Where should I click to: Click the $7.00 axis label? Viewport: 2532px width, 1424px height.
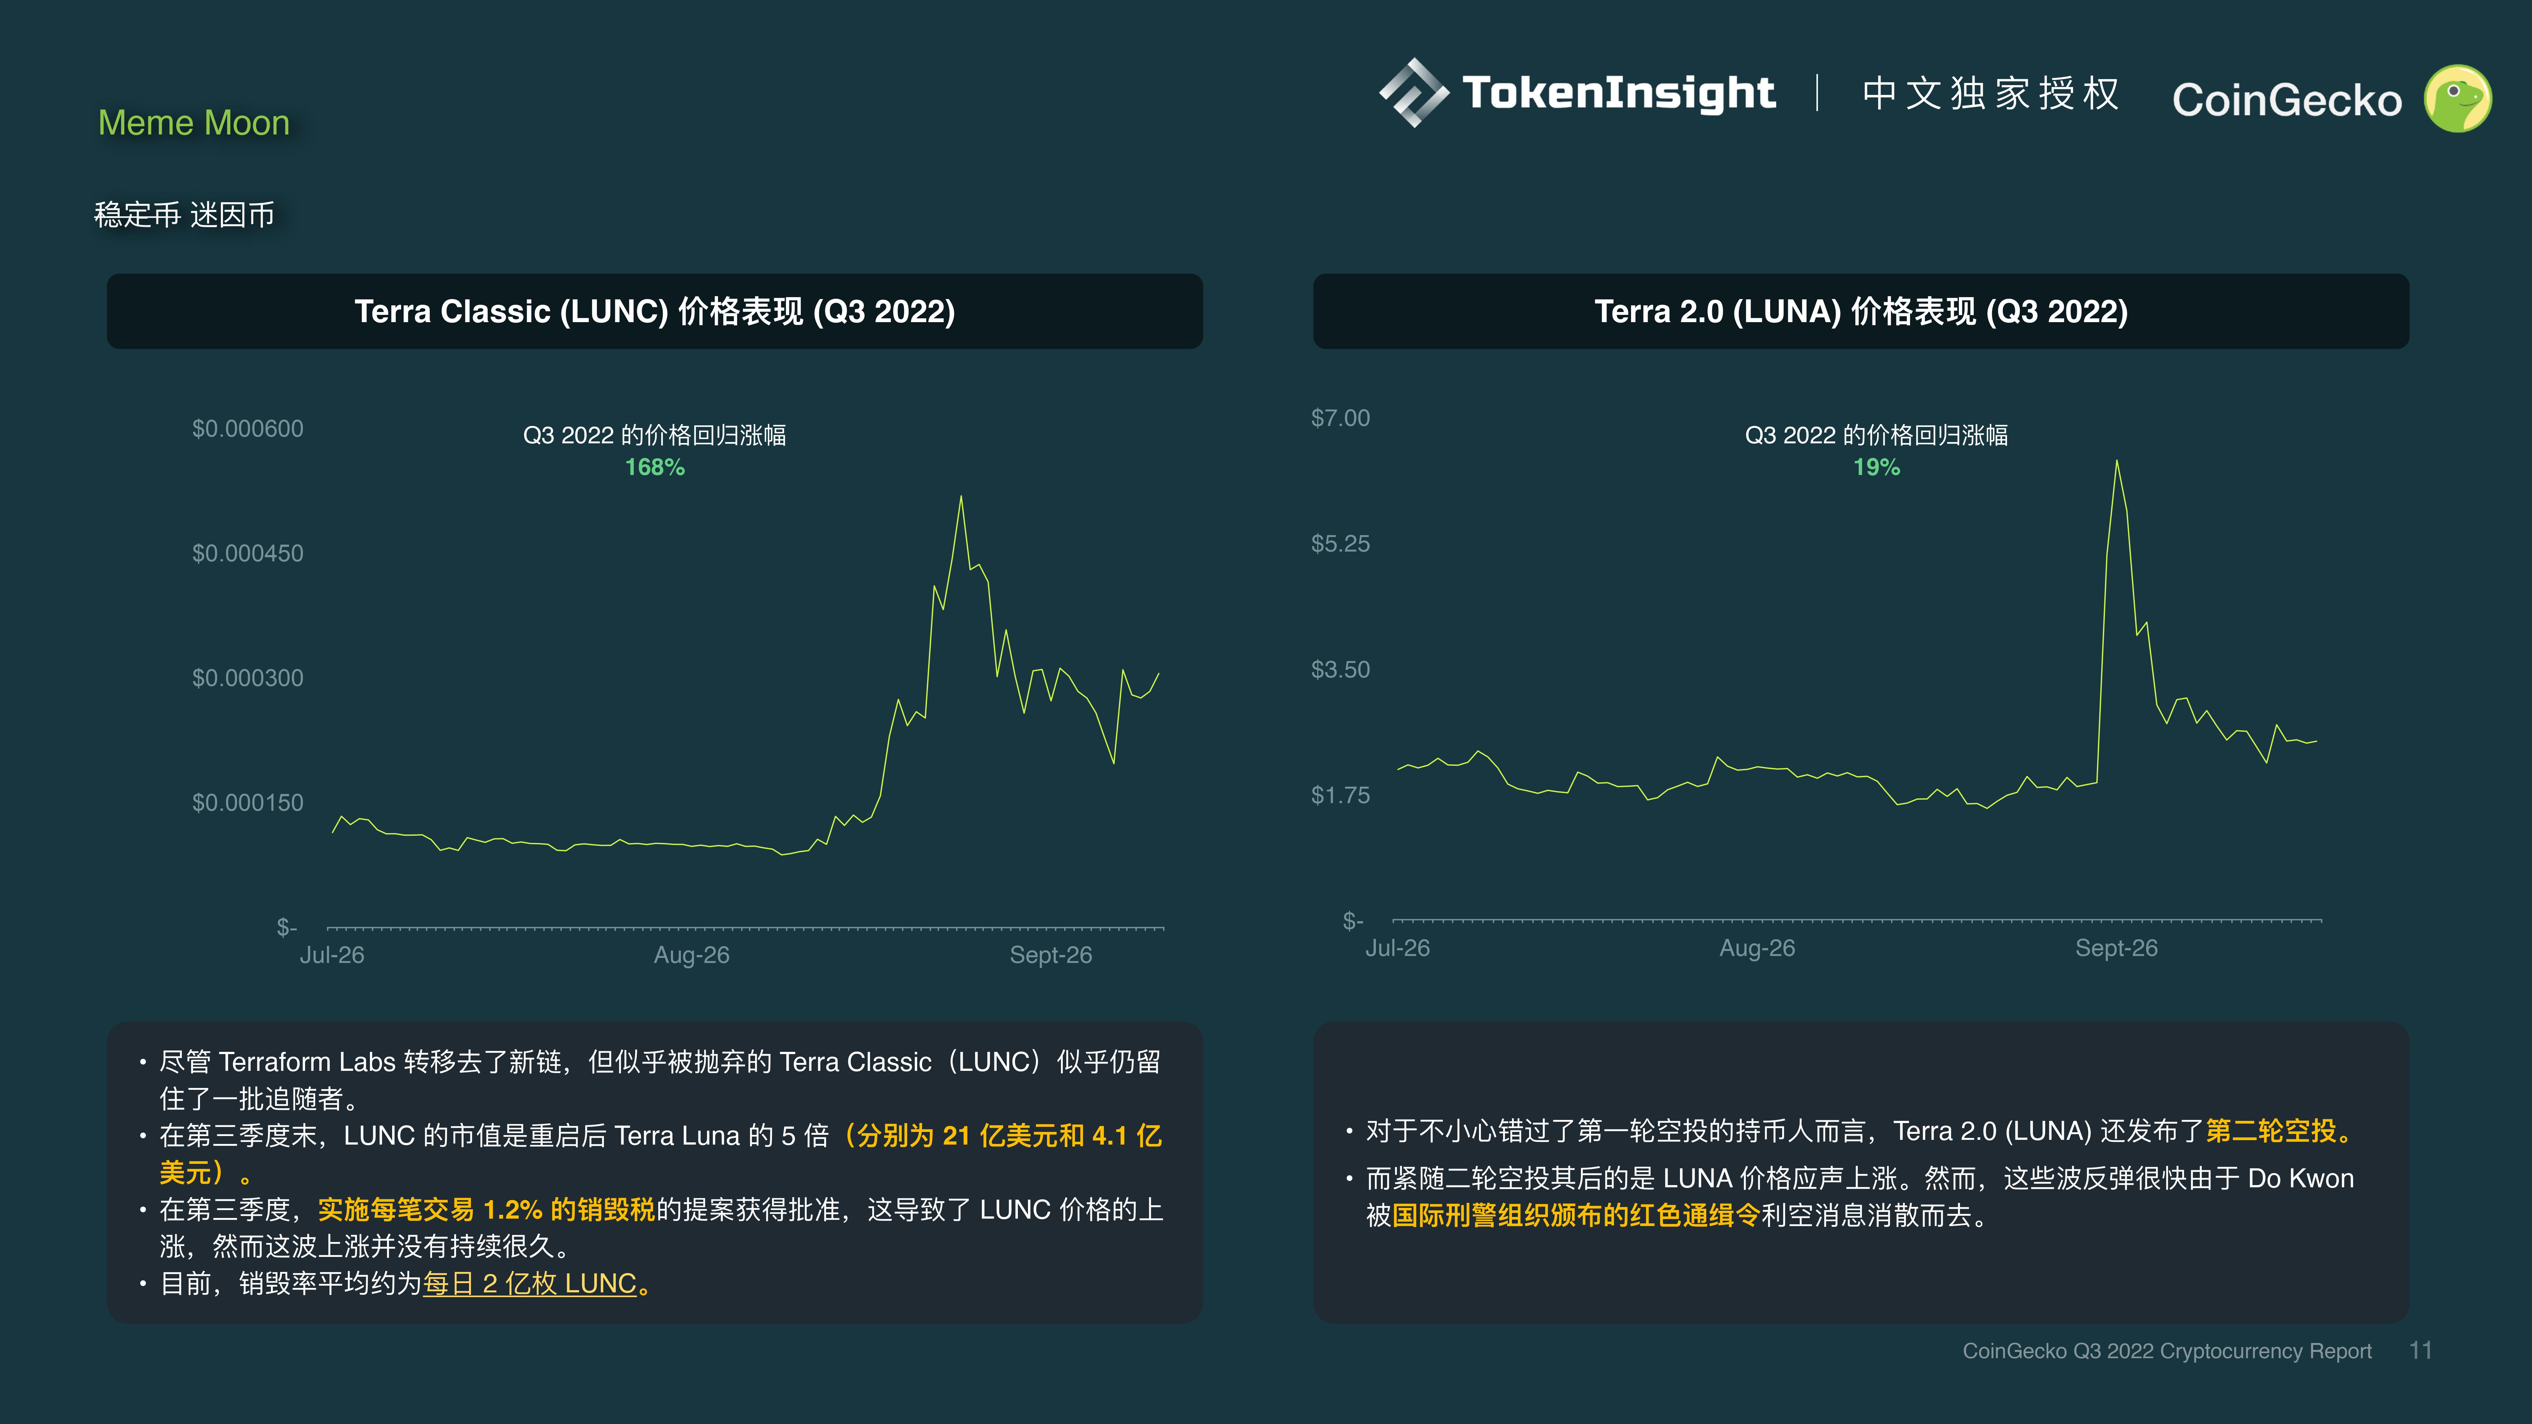tap(1341, 418)
